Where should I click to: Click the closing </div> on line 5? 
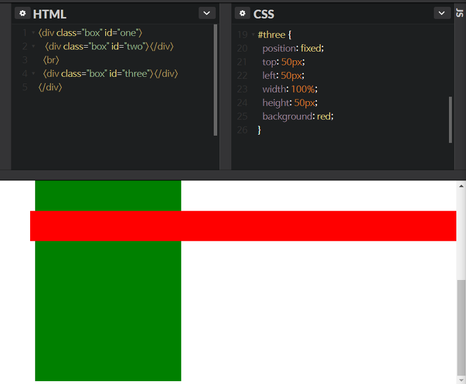50,87
